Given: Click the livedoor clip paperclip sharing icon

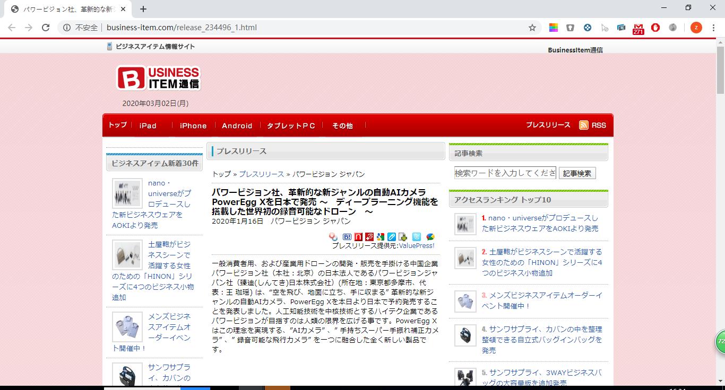Looking at the screenshot, I should 392,237.
